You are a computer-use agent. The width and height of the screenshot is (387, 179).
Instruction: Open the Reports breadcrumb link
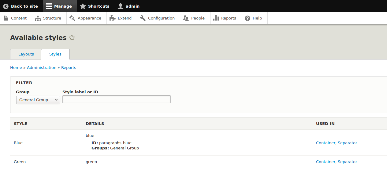click(69, 68)
